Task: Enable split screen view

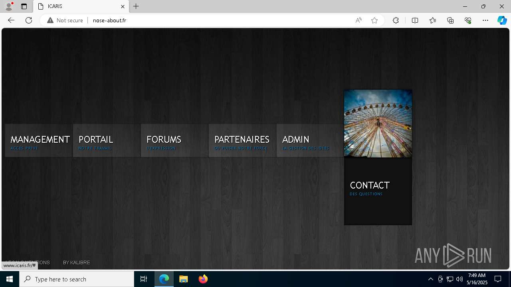Action: coord(415,20)
